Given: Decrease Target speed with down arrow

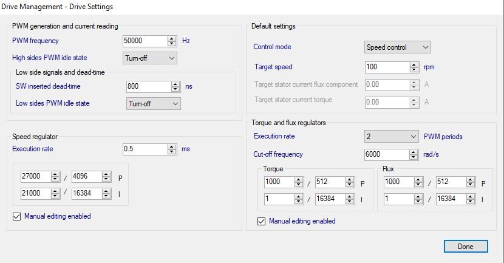Looking at the screenshot, I should tap(414, 70).
